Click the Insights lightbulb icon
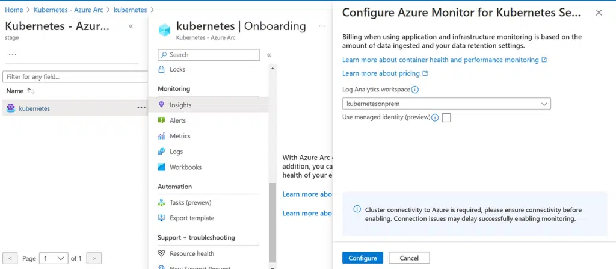This screenshot has width=616, height=269. tap(161, 105)
